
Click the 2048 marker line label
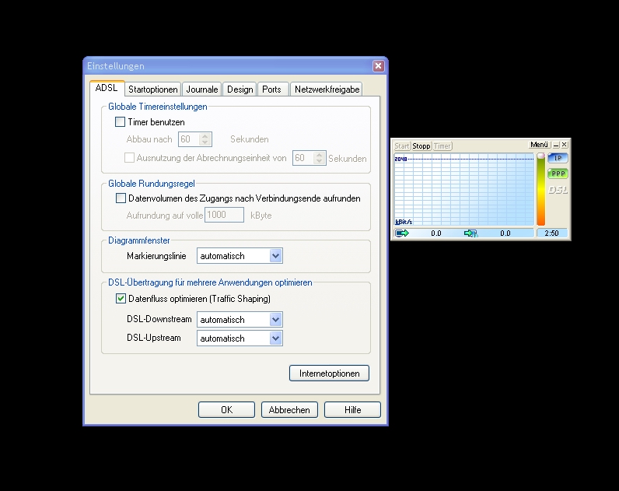point(400,159)
